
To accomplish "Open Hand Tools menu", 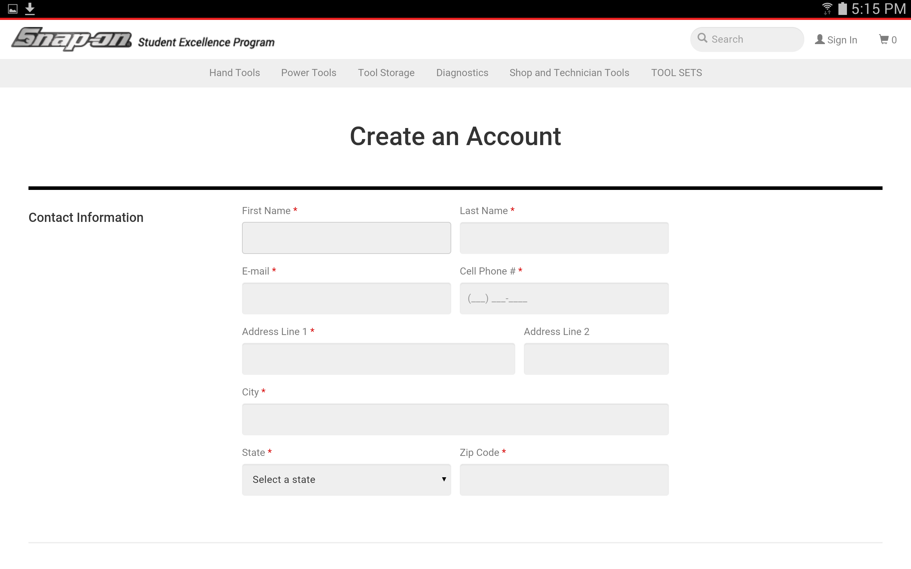I will [234, 73].
